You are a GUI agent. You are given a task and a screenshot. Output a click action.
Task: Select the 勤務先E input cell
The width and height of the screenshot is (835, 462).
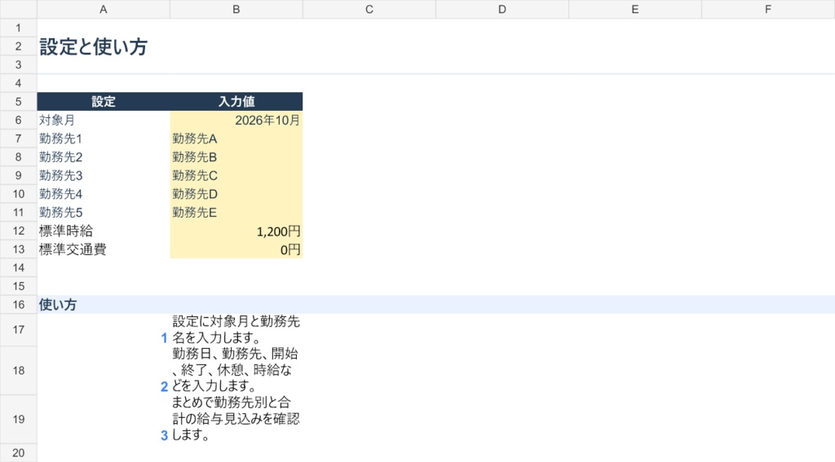[x=236, y=213]
